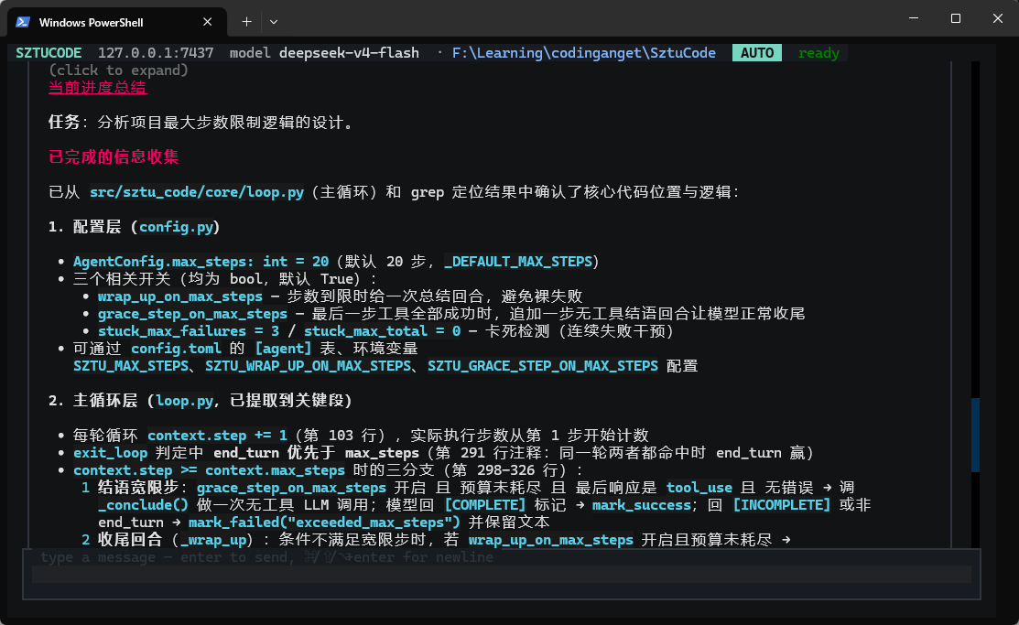Open the terminal profiles dropdown
This screenshot has width=1019, height=625.
point(274,22)
